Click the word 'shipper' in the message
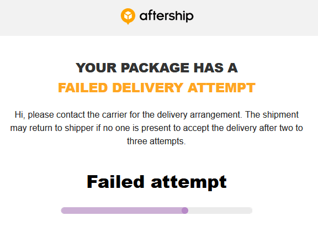 (x=79, y=128)
